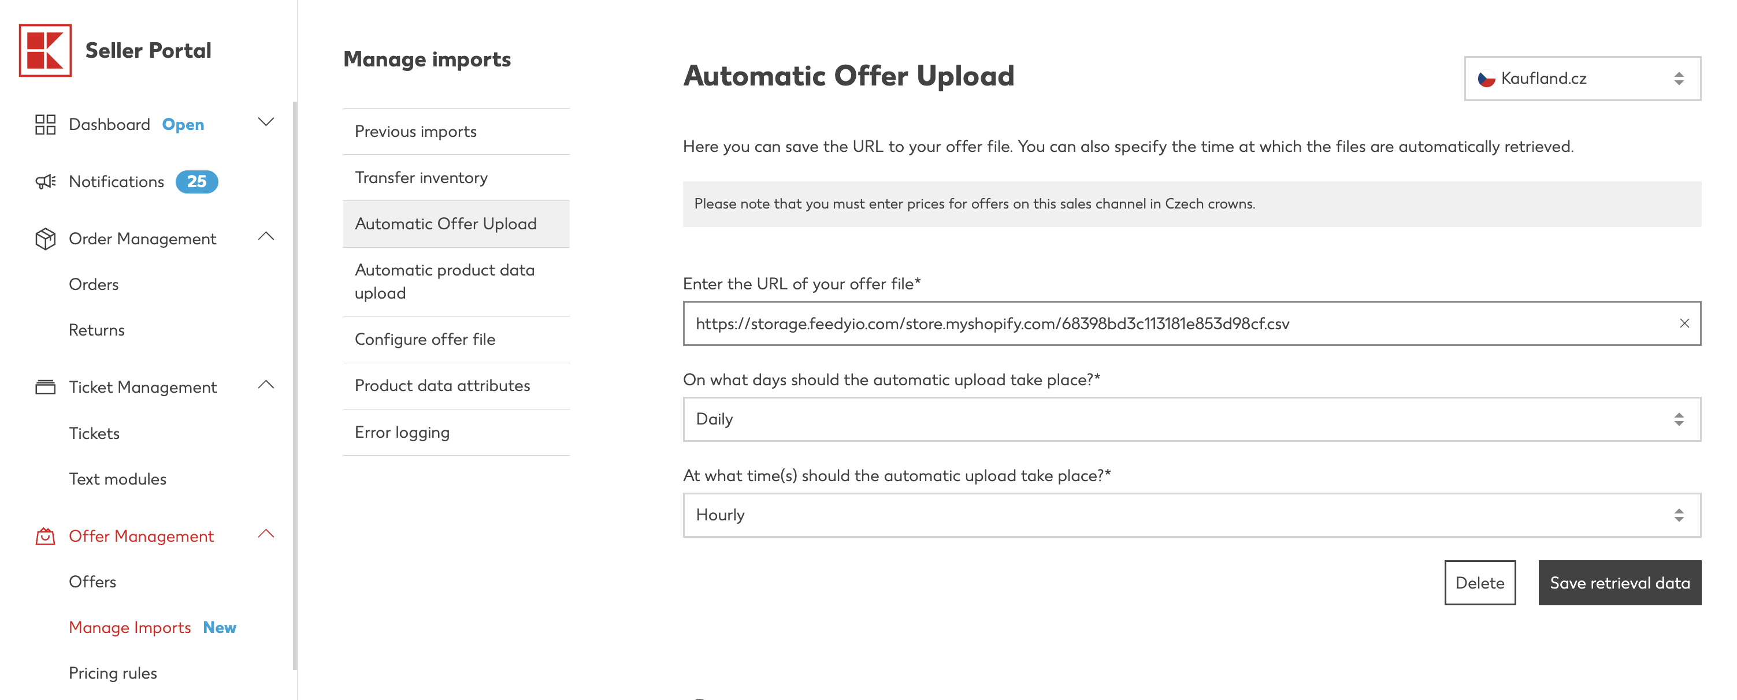Viewport: 1737px width, 700px height.
Task: Open the notifications count badge 25
Action: pyautogui.click(x=197, y=182)
